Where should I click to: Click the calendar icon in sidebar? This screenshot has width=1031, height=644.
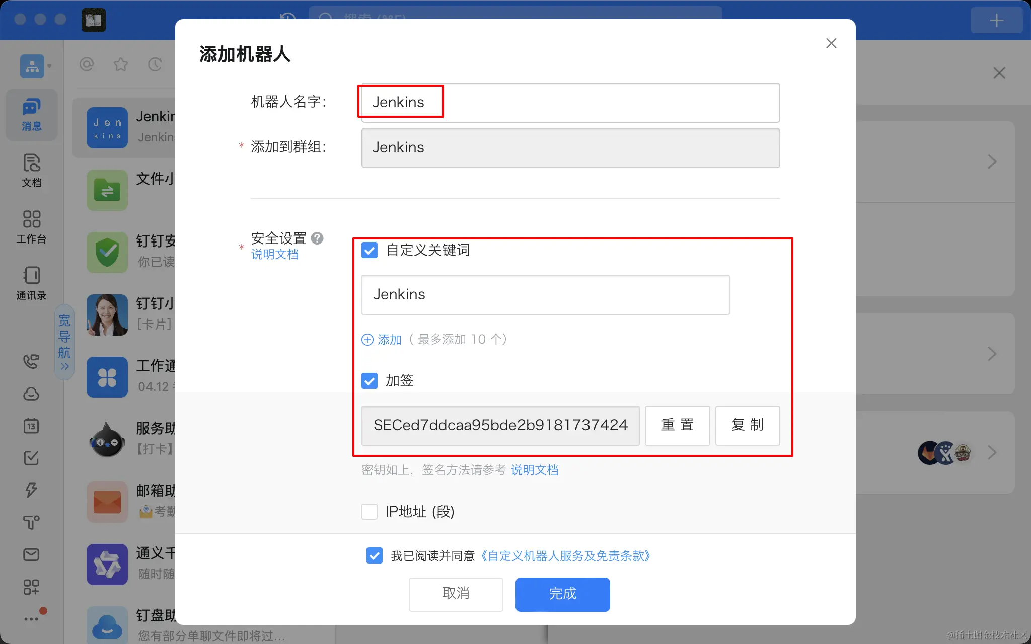coord(31,426)
